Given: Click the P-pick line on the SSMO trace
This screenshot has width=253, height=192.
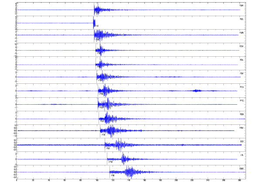Looking at the screenshot, I should (110, 172).
